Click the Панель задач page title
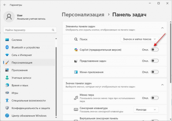172x121 pixels. [129, 15]
